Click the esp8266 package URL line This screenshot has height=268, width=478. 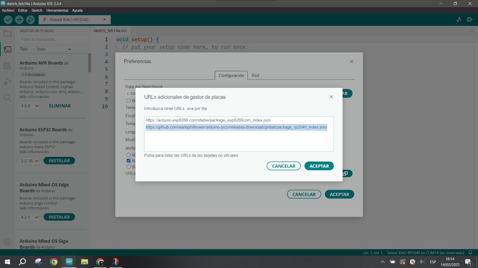(x=208, y=120)
